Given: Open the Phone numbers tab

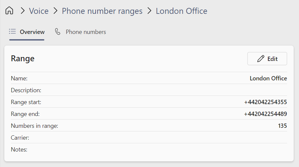Looking at the screenshot, I should click(86, 32).
